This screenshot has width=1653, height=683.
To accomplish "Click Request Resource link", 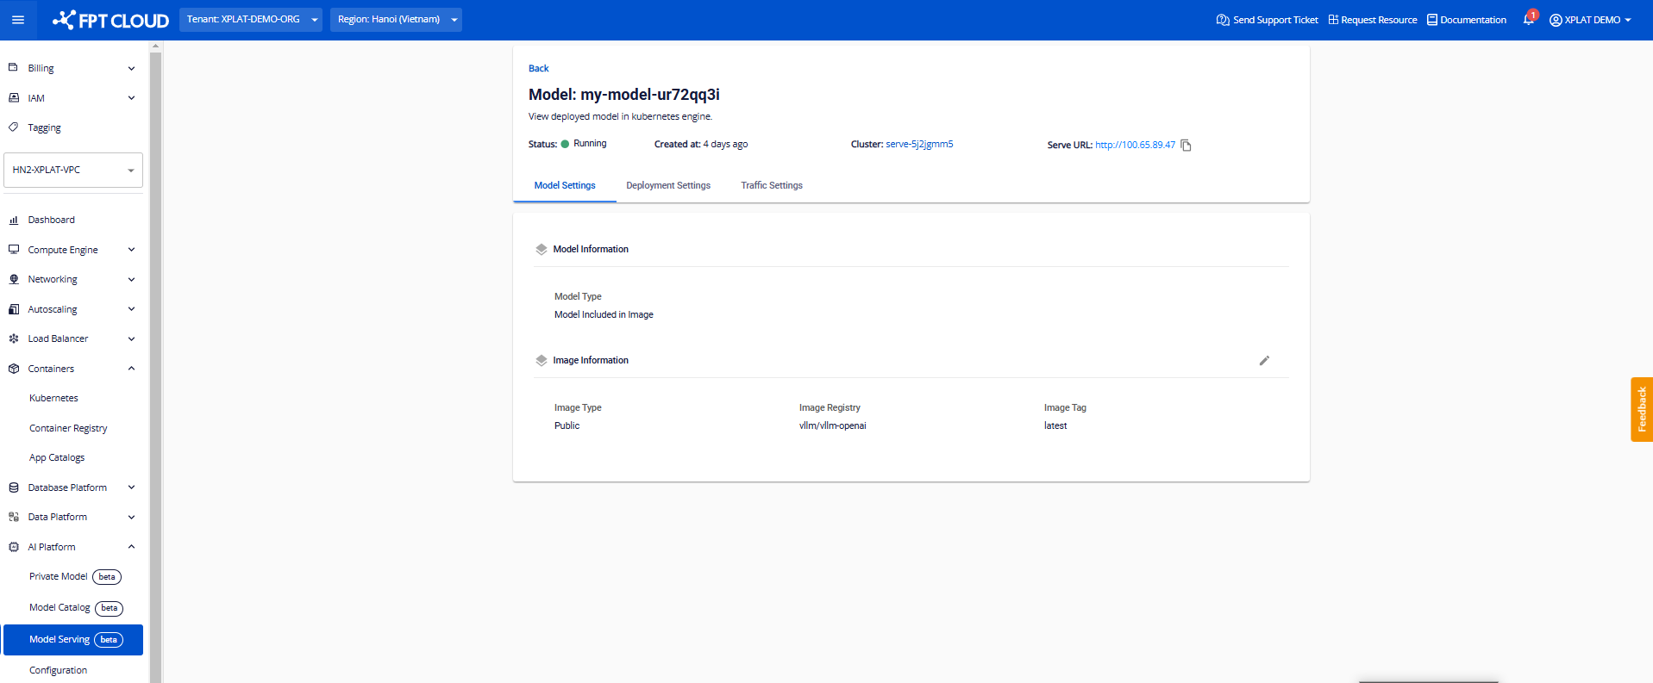I will point(1379,20).
